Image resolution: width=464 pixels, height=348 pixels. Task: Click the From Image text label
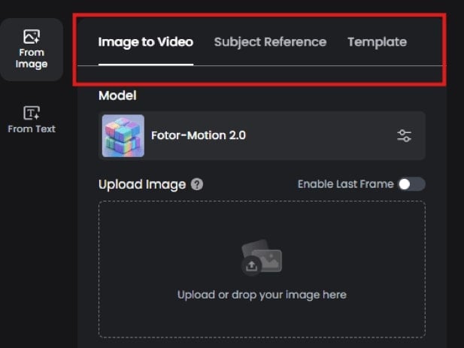(32, 59)
